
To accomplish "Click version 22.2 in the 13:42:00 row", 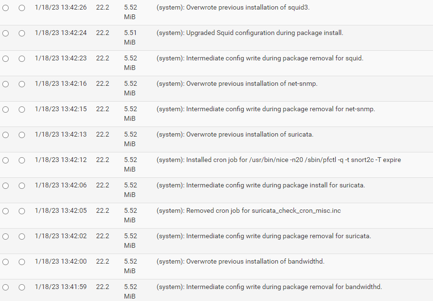I will tap(103, 262).
